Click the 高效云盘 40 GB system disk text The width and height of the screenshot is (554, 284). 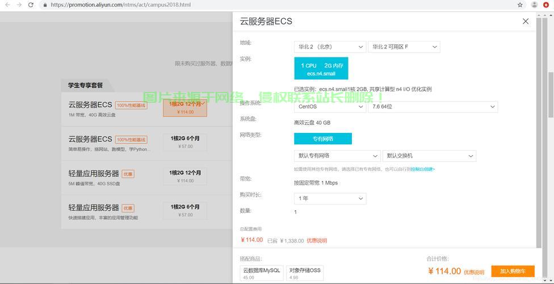click(x=312, y=123)
